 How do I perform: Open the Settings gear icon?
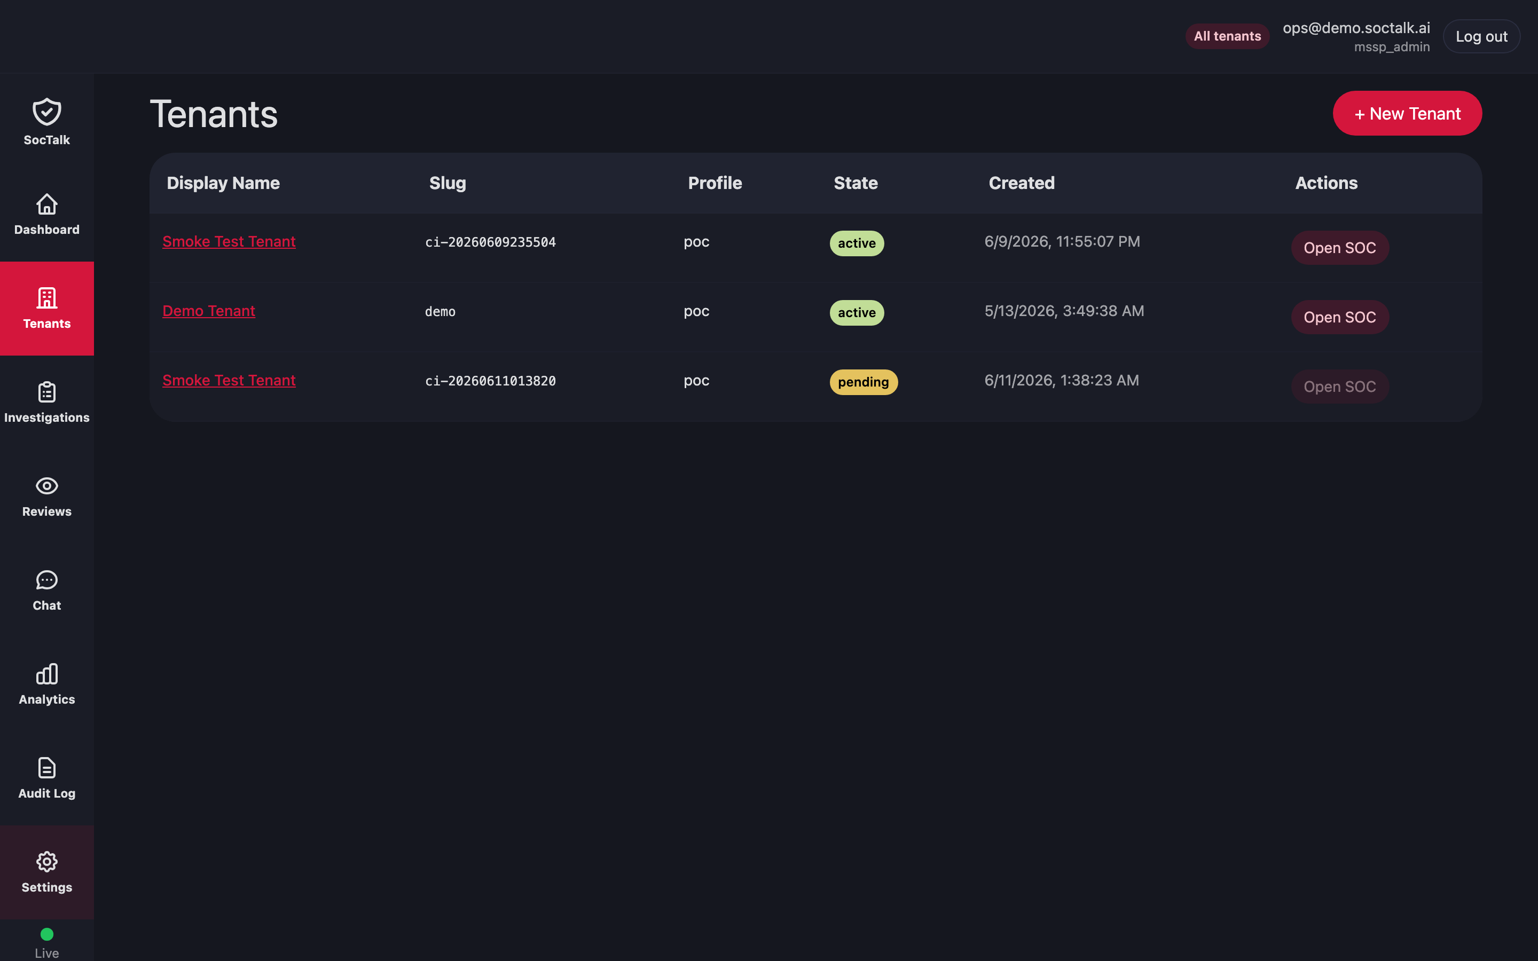47,862
